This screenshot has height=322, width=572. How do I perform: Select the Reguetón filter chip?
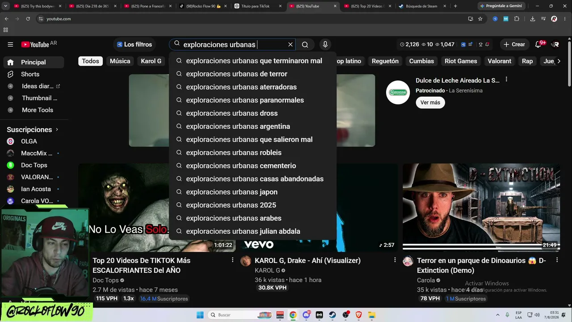coord(385,61)
